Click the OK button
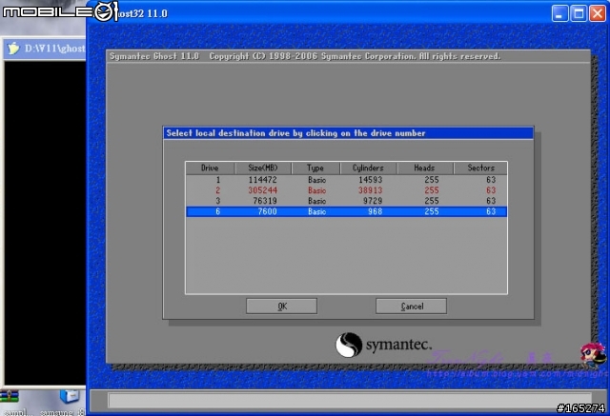The height and width of the screenshot is (416, 610). click(281, 307)
